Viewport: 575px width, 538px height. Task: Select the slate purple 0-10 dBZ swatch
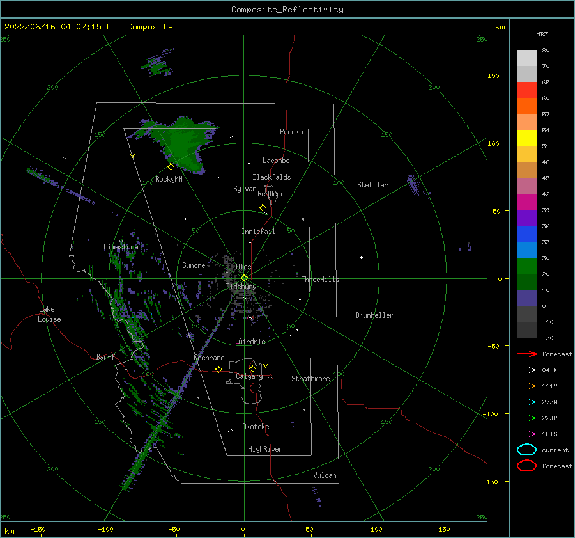[x=526, y=298]
